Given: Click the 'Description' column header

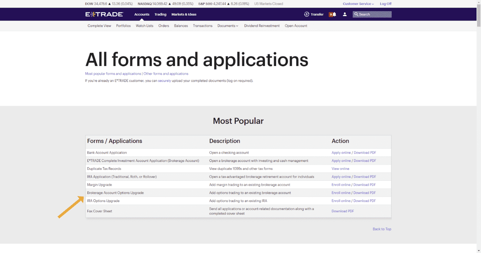Looking at the screenshot, I should [225, 141].
